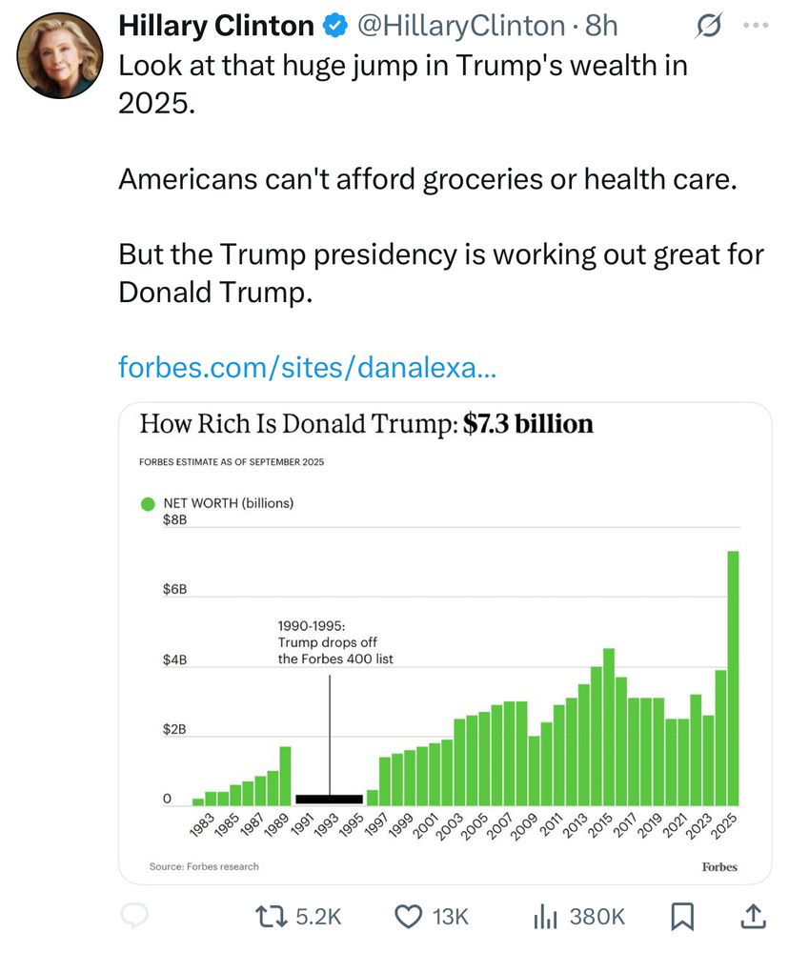Click the Hillary Clinton display name
The image size is (789, 953).
216,27
